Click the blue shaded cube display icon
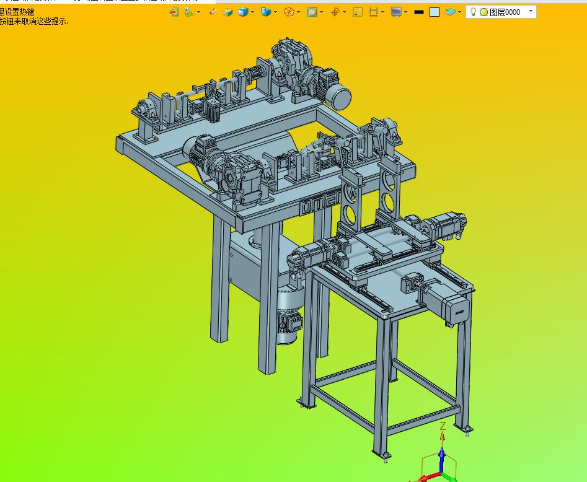Viewport: 587px width, 482px height. click(244, 12)
